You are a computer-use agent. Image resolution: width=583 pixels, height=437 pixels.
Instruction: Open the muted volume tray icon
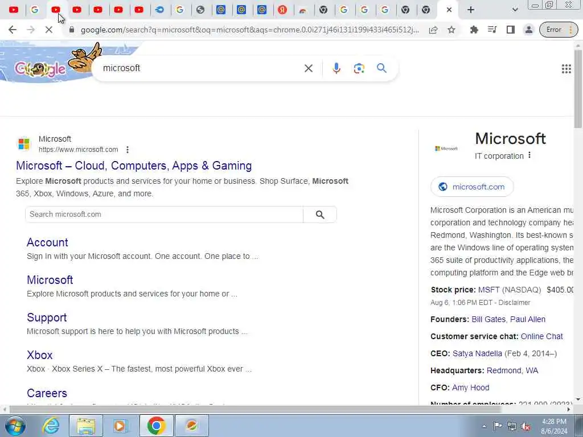[x=525, y=427]
